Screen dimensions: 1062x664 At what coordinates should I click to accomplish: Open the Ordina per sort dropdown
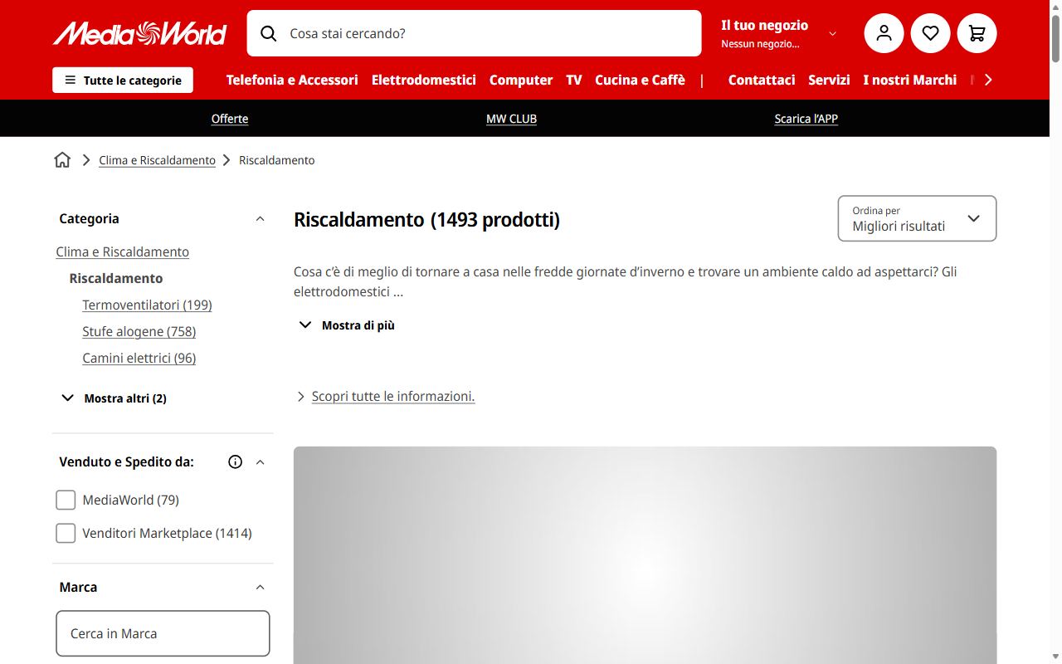pyautogui.click(x=917, y=218)
